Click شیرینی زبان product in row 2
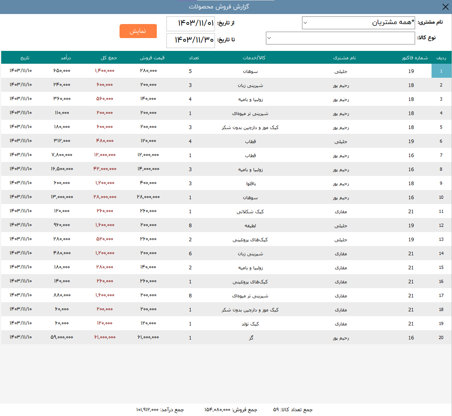 pyautogui.click(x=250, y=85)
